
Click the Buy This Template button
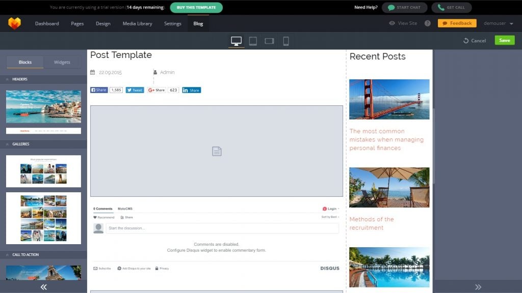tap(196, 8)
